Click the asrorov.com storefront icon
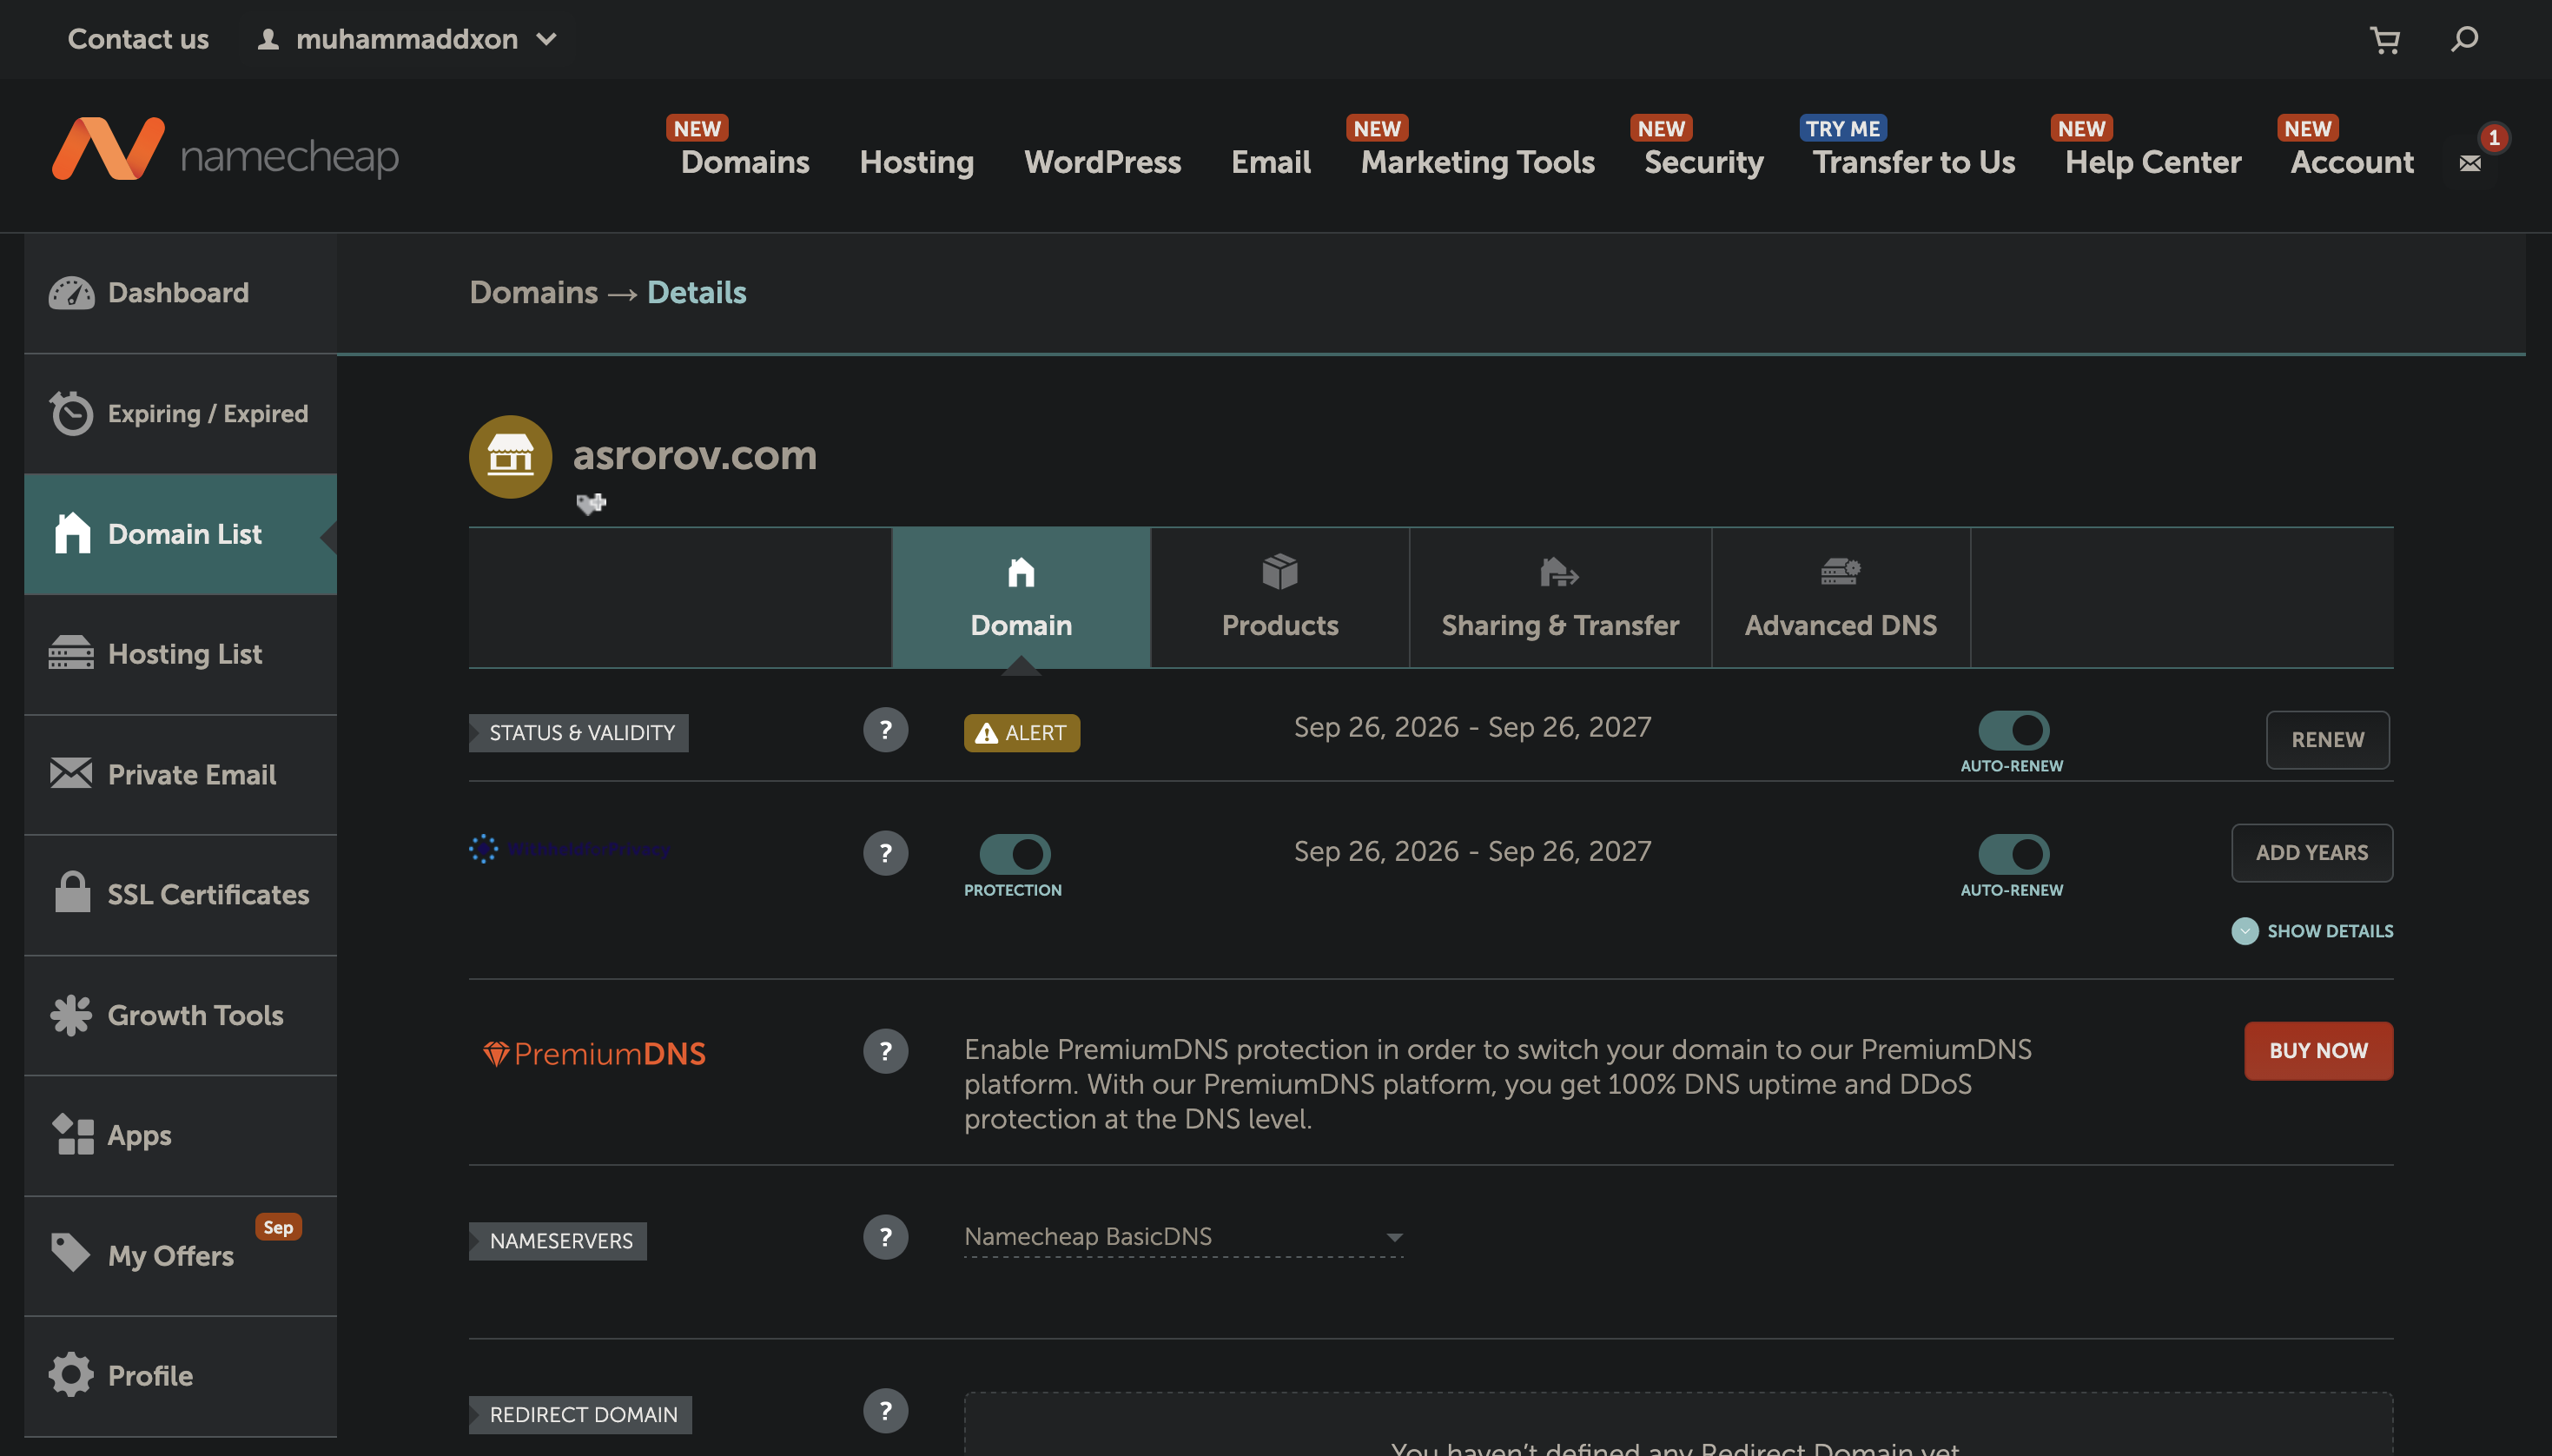Viewport: 2552px width, 1456px height. (x=511, y=457)
